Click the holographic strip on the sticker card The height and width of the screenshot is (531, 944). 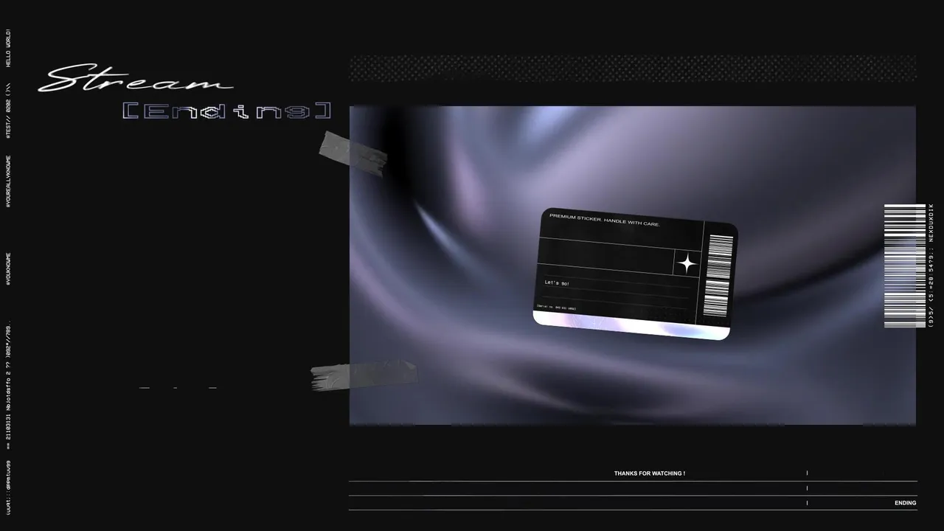coord(631,325)
